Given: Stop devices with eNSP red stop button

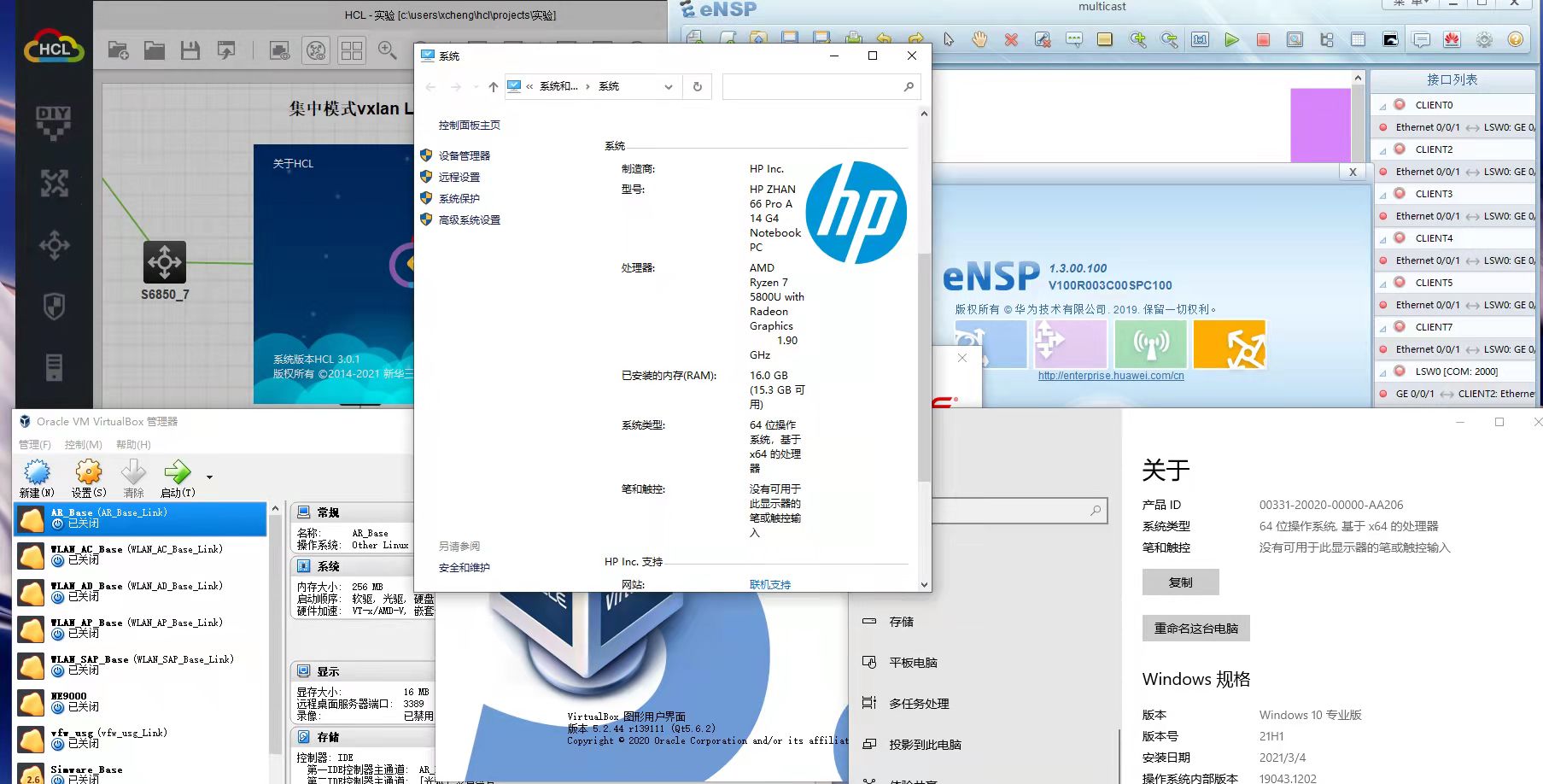Looking at the screenshot, I should [1263, 39].
